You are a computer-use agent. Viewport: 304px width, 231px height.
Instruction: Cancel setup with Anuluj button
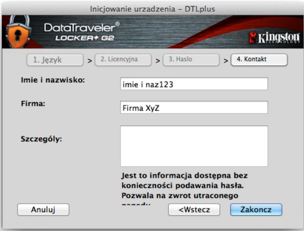point(43,210)
